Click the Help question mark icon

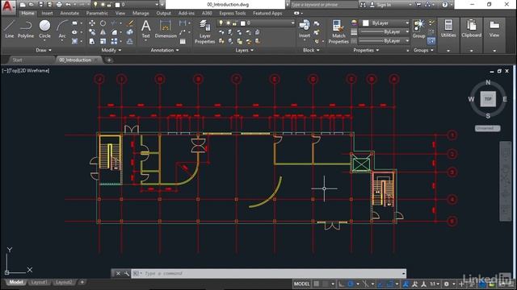(445, 5)
